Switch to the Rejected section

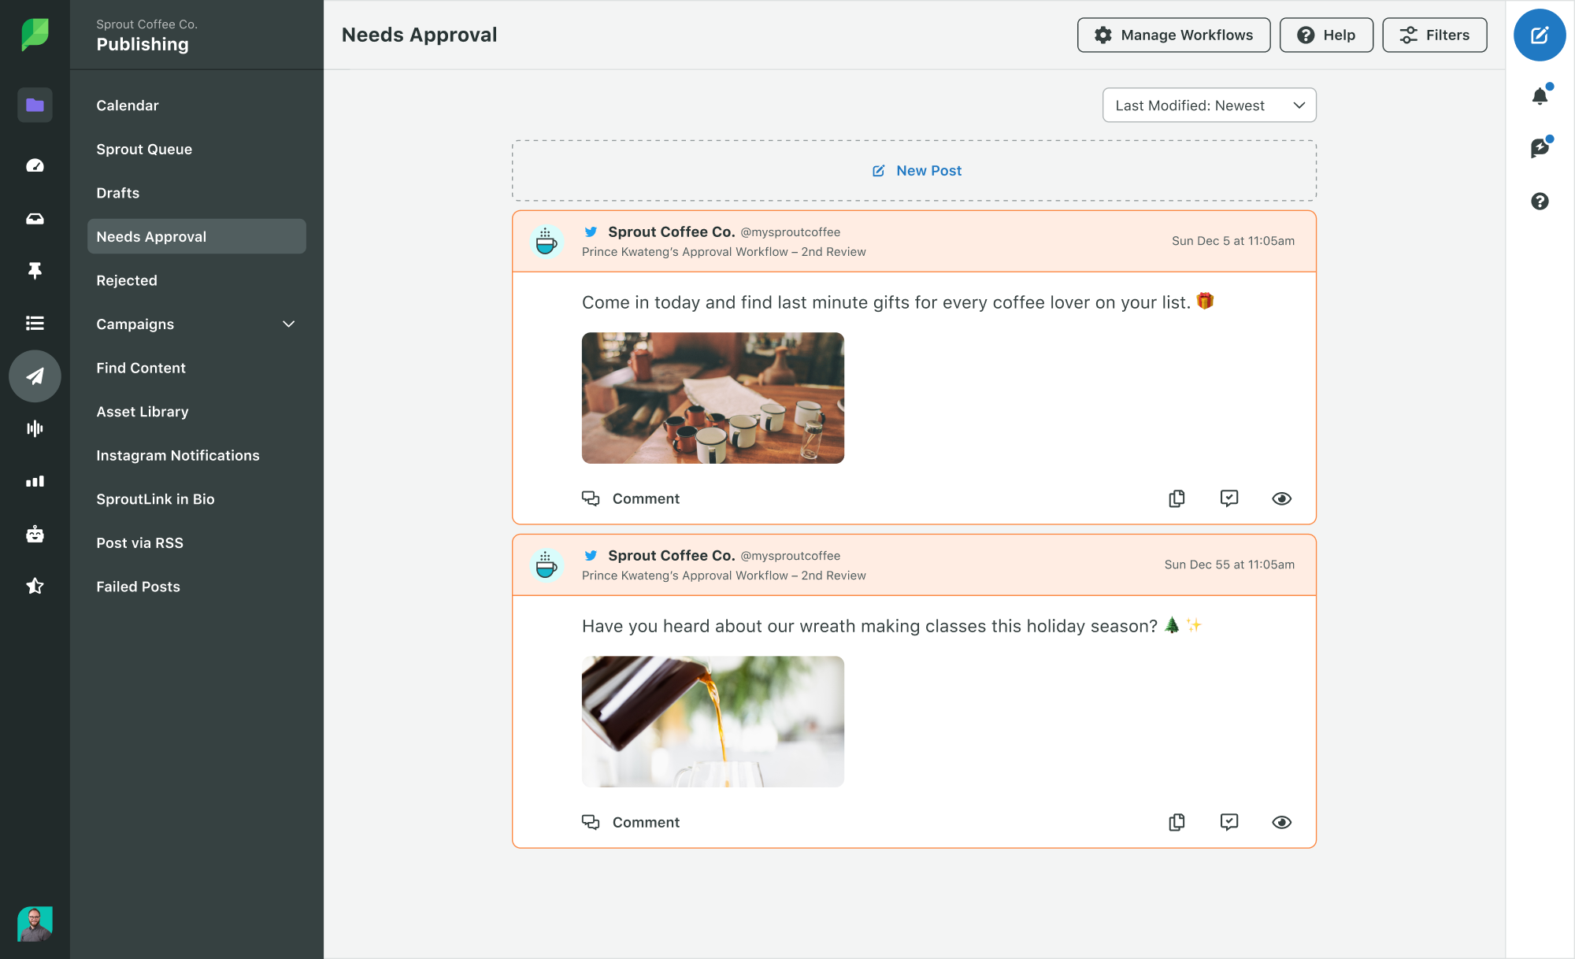126,280
